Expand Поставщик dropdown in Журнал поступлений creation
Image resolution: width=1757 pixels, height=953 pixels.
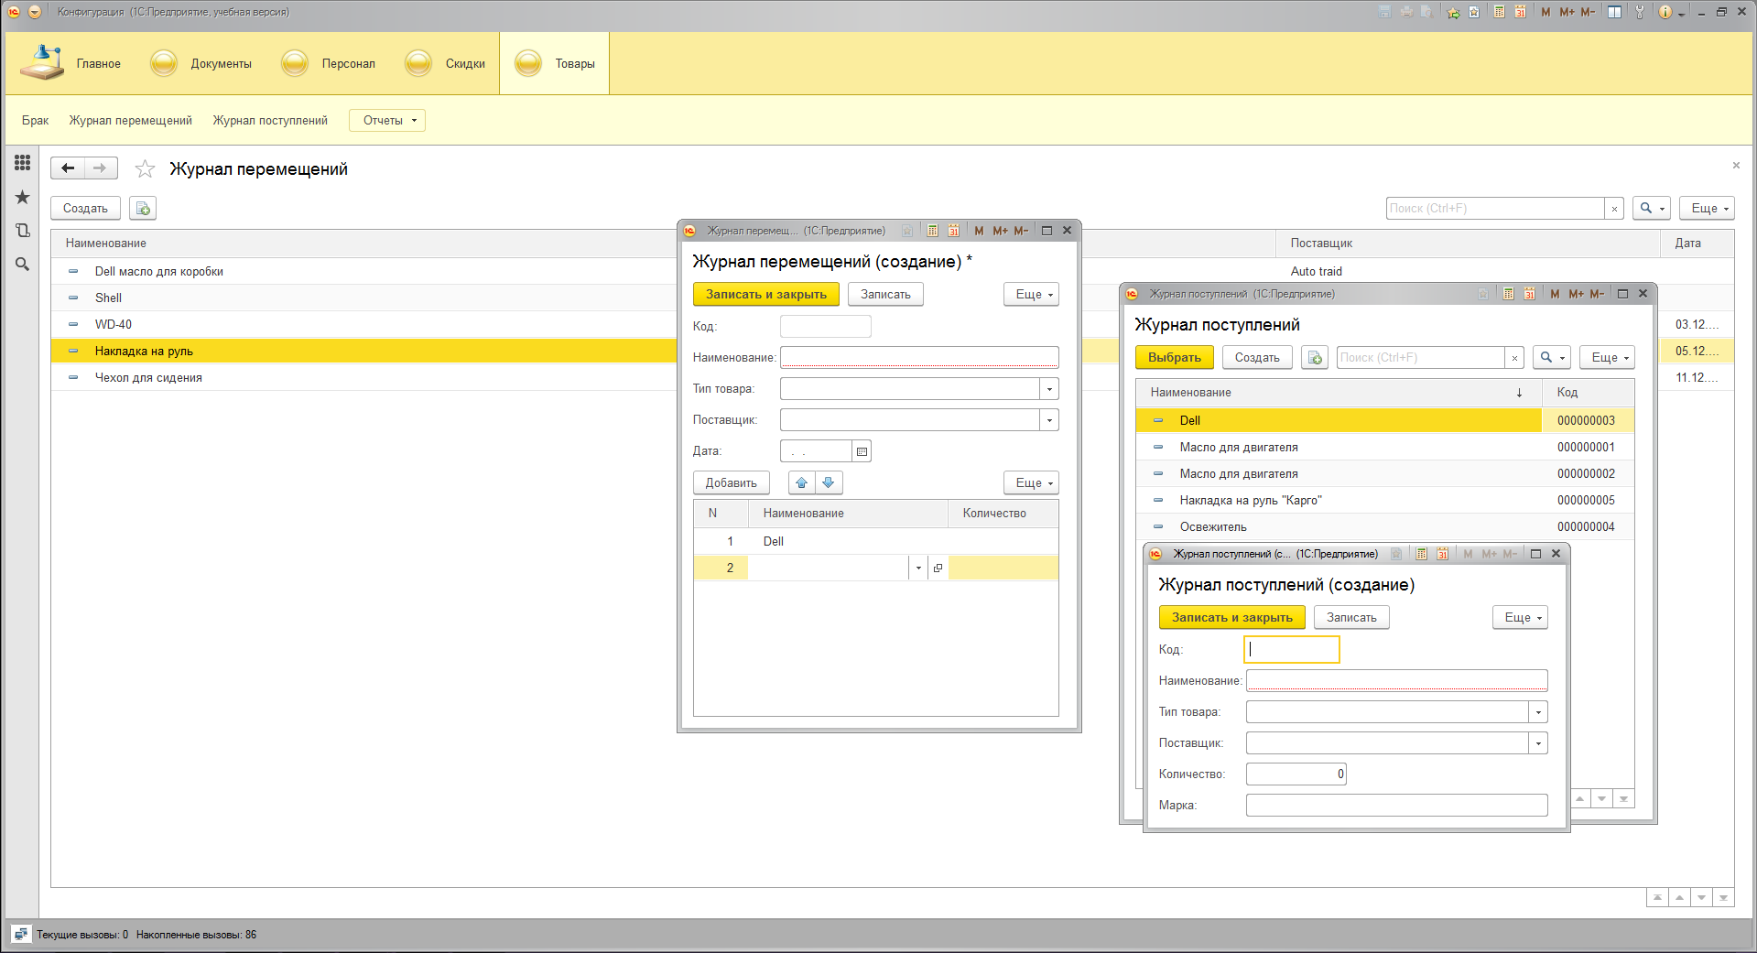click(1538, 743)
